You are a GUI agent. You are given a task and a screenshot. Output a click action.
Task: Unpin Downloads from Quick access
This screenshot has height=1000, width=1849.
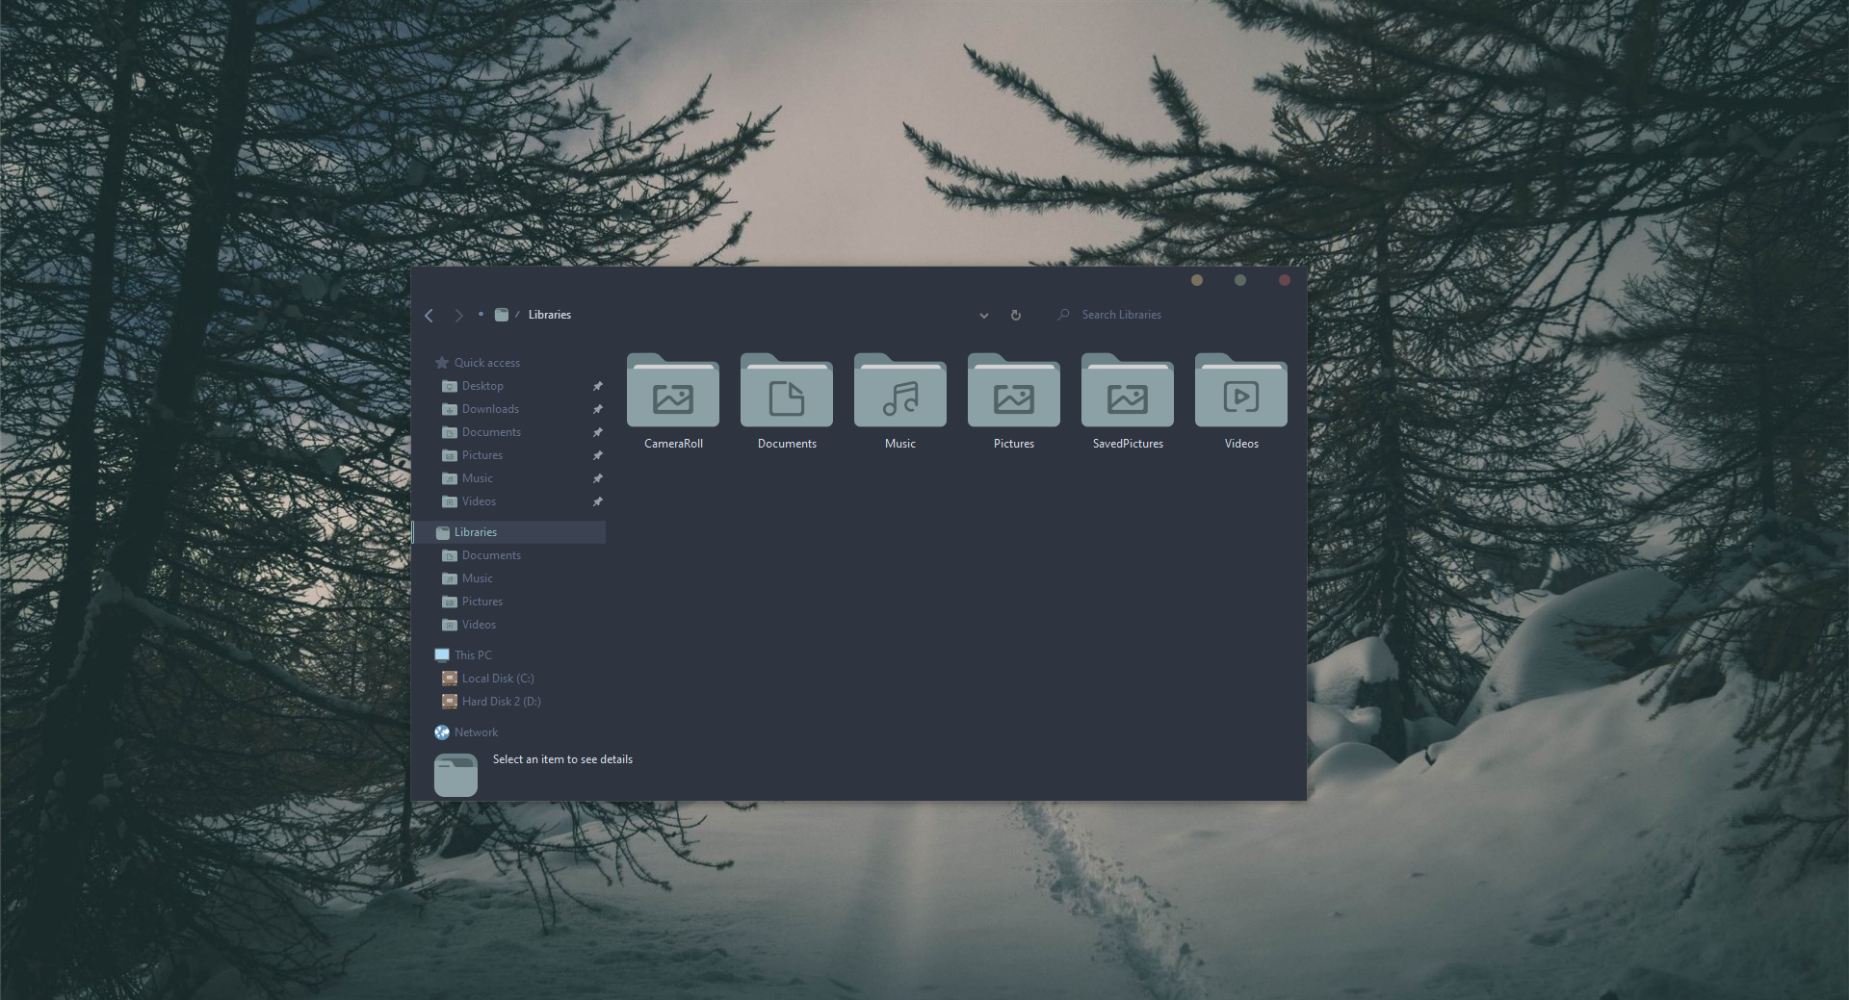[x=597, y=408]
